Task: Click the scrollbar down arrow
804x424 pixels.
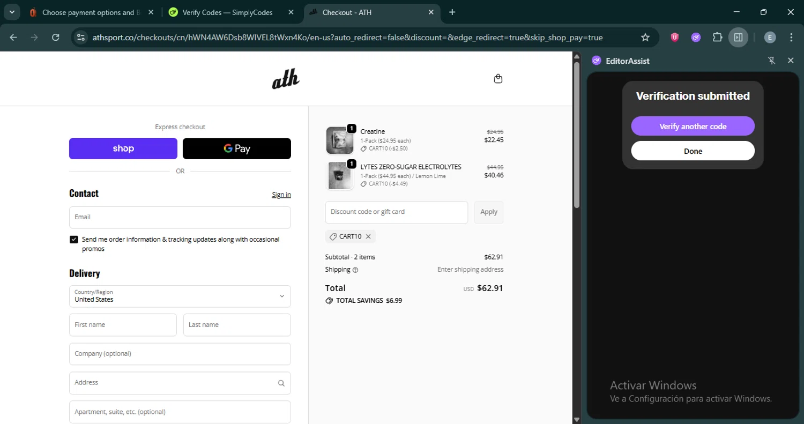Action: point(577,420)
